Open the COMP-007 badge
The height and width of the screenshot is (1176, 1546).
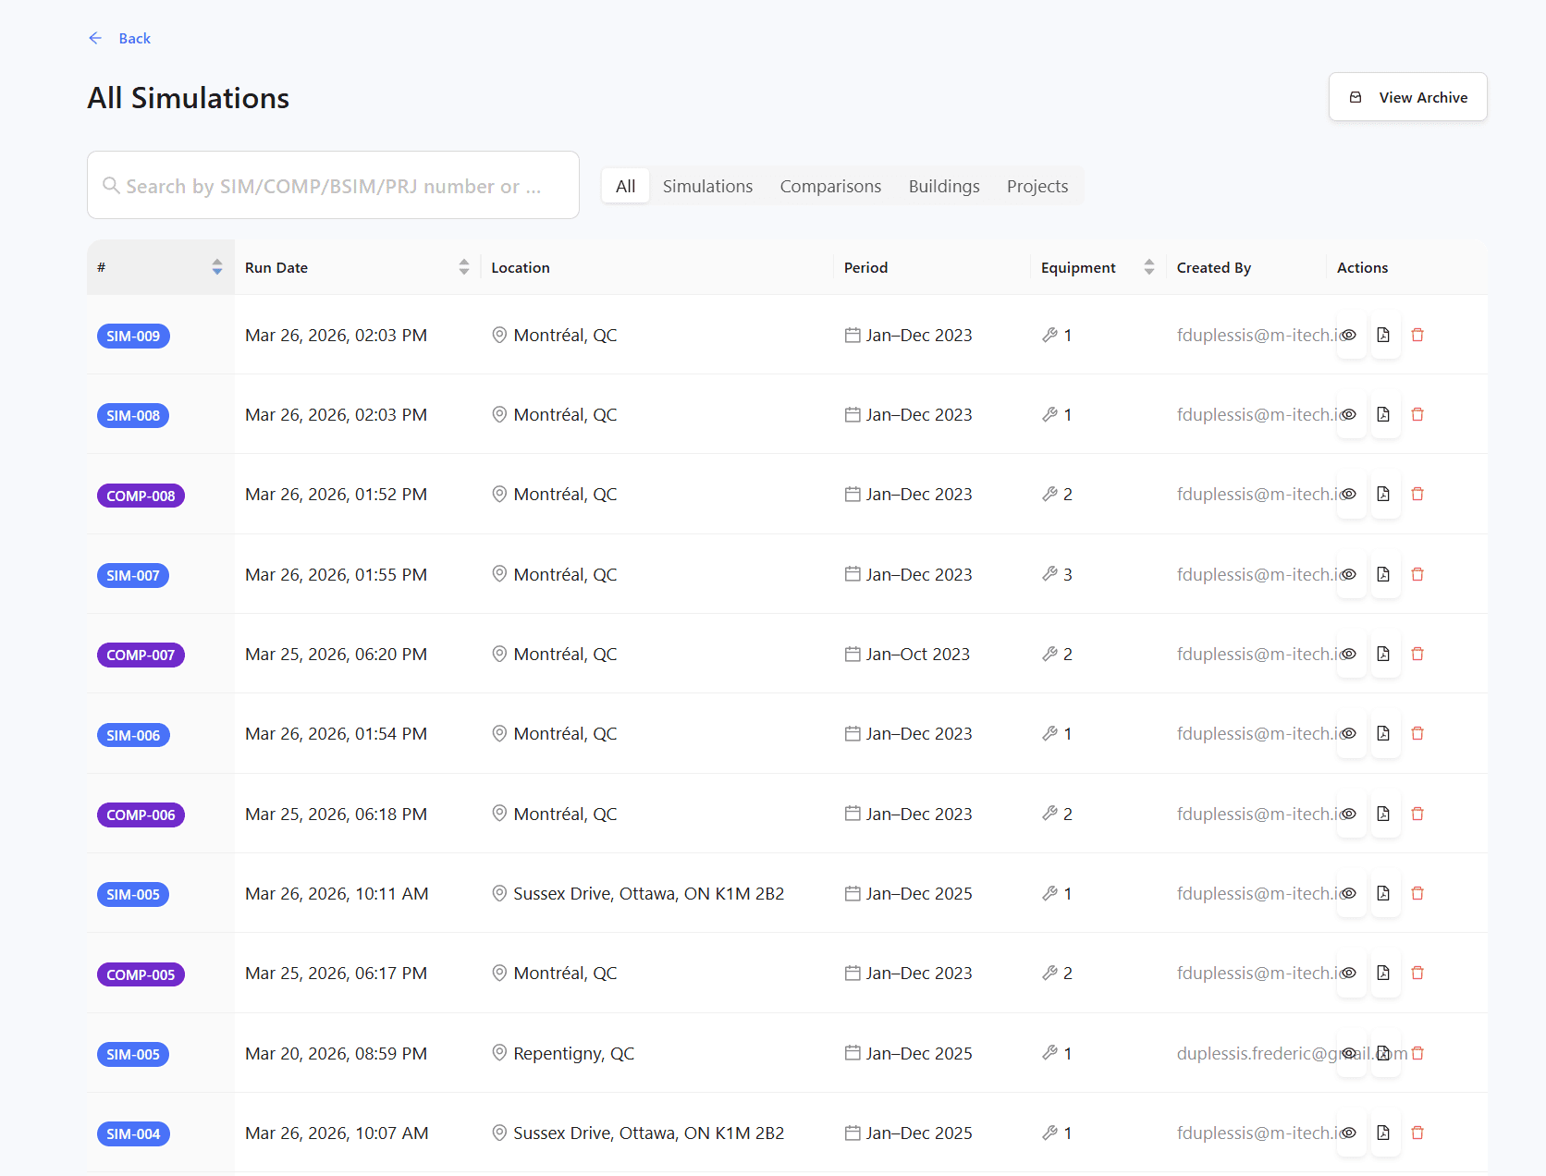[x=141, y=655]
